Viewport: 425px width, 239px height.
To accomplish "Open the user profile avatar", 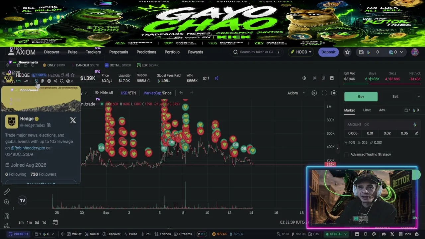I will tap(415, 52).
